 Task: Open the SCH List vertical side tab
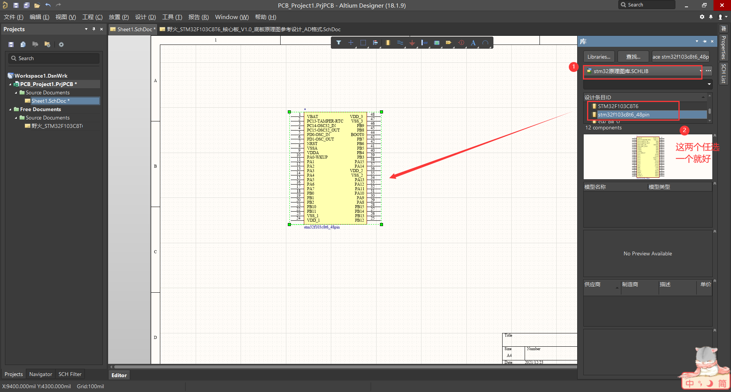[723, 73]
